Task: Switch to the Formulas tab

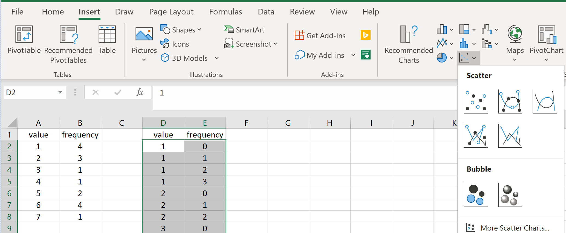Action: coord(226,12)
